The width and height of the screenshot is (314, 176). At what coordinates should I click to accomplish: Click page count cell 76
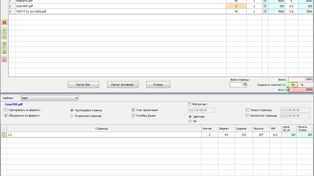(x=236, y=12)
